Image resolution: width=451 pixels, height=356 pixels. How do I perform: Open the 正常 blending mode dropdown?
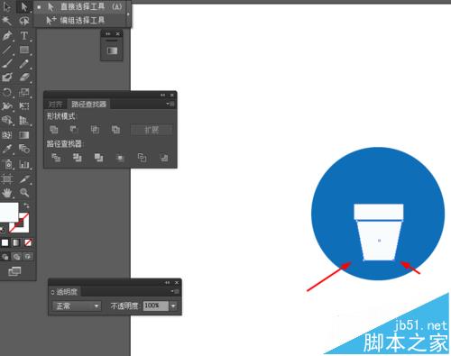click(77, 306)
